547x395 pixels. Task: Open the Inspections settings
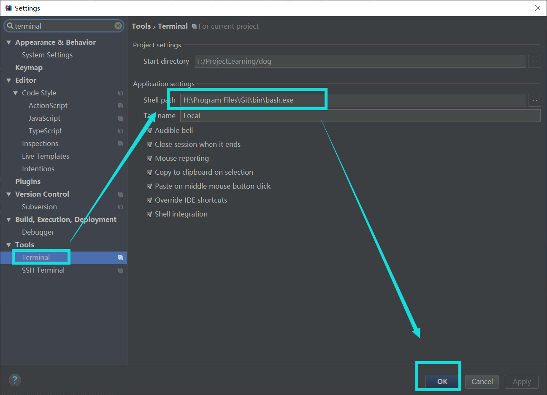(40, 143)
